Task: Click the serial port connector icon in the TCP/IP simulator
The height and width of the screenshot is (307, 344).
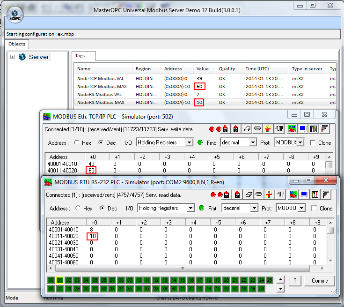Action: 257,128
